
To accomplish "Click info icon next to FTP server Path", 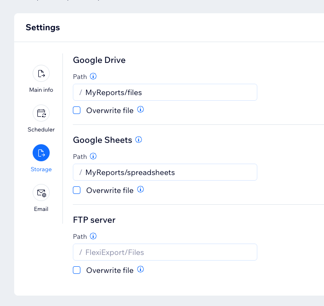I will [x=93, y=236].
